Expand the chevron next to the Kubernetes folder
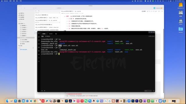This screenshot has width=186, height=104. pos(30,42)
